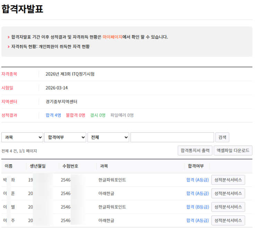Screen dimensions: 257x231
Task: Open the 합격여부 dropdown above the table
Action: (x=65, y=137)
